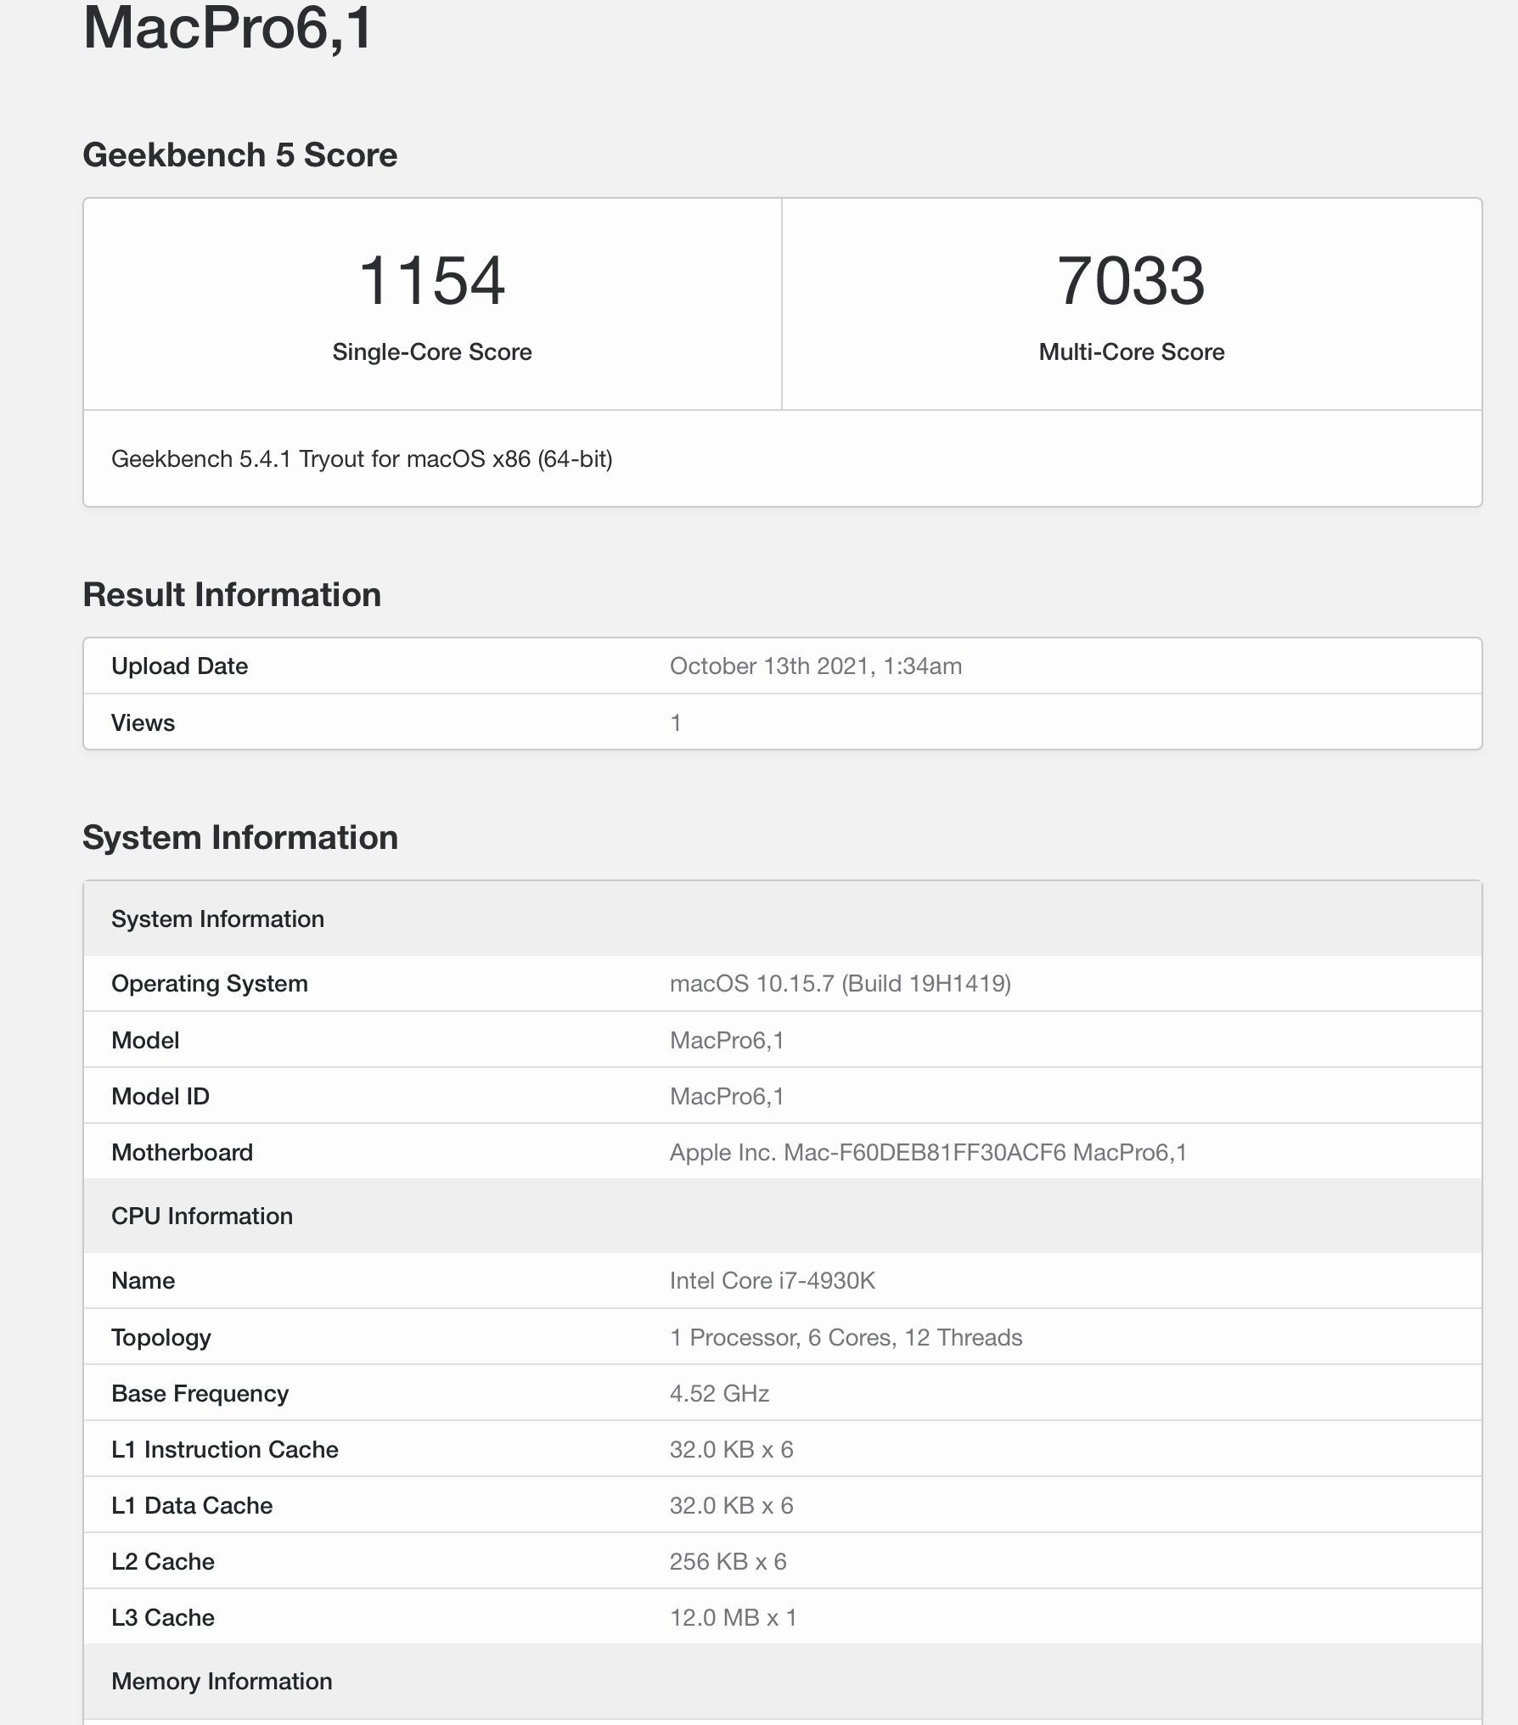Select the "Model" row label
This screenshot has width=1518, height=1725.
(145, 1041)
